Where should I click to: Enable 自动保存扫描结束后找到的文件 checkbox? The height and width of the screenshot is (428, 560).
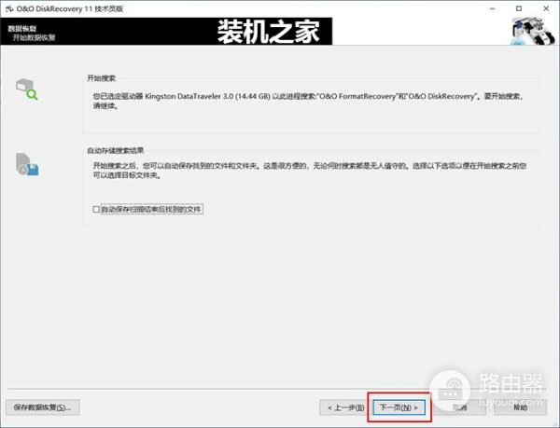(96, 210)
